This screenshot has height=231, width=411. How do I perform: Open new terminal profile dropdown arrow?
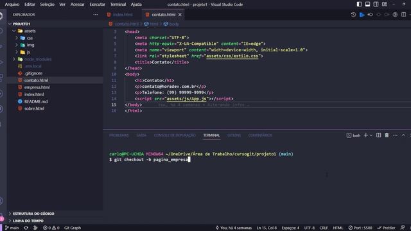[x=371, y=135]
